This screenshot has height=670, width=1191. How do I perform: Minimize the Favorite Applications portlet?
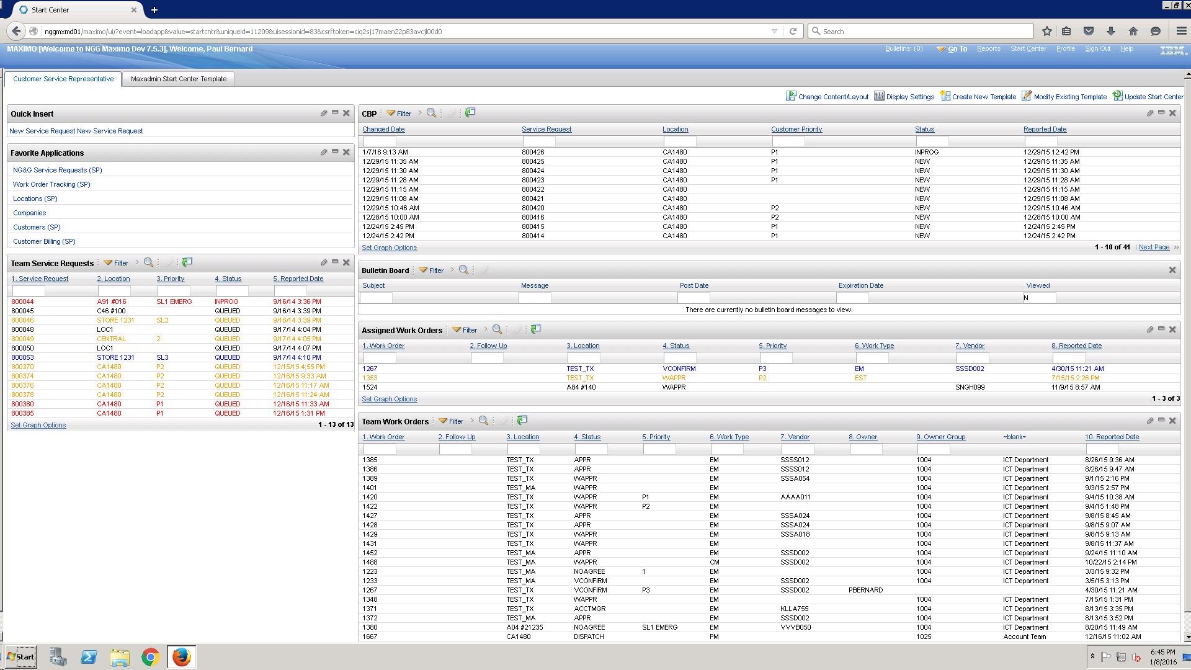coord(335,151)
